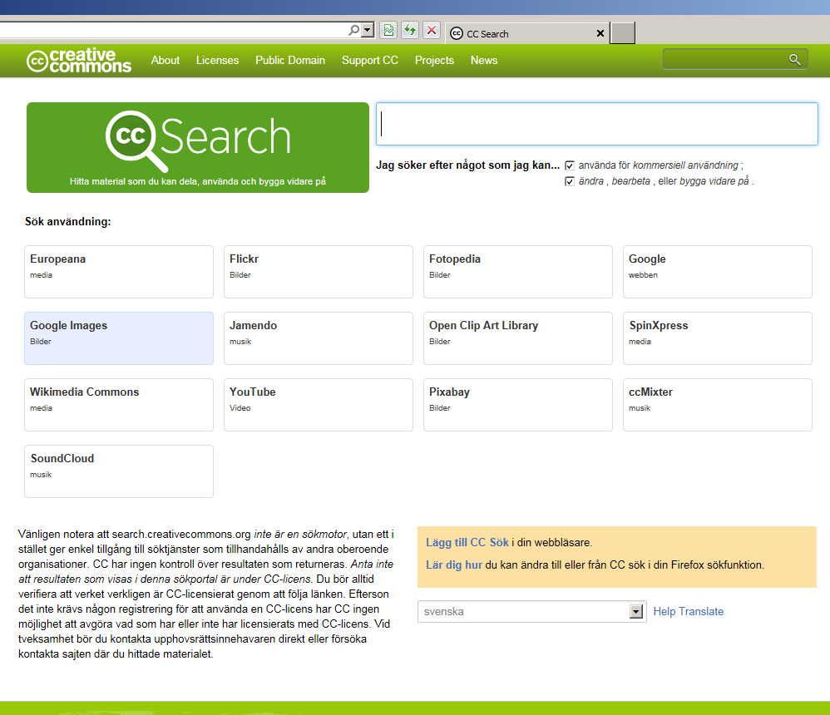Toggle modify, adapt, build upon checkbox

pos(570,181)
